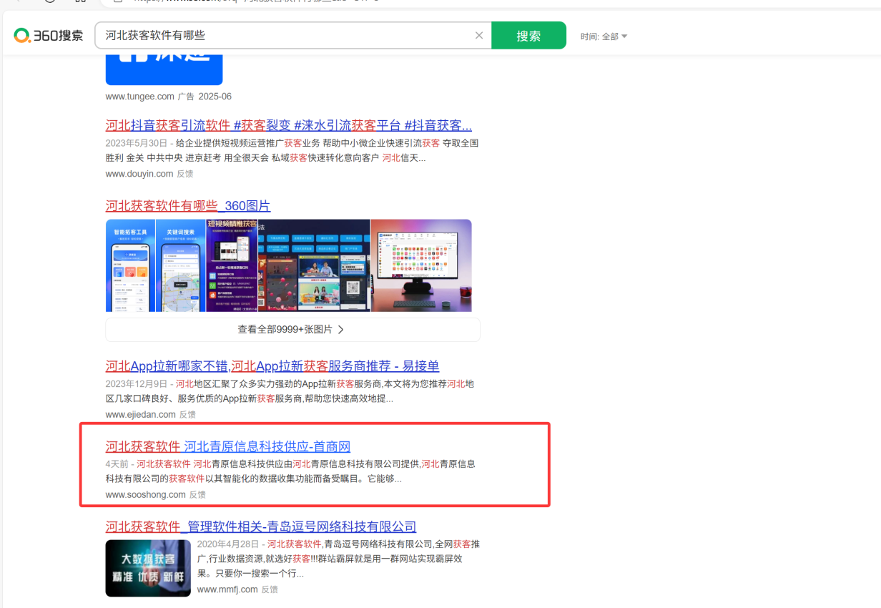Image resolution: width=881 pixels, height=608 pixels.
Task: Click www.ejiedan.com source text
Action: click(x=141, y=415)
